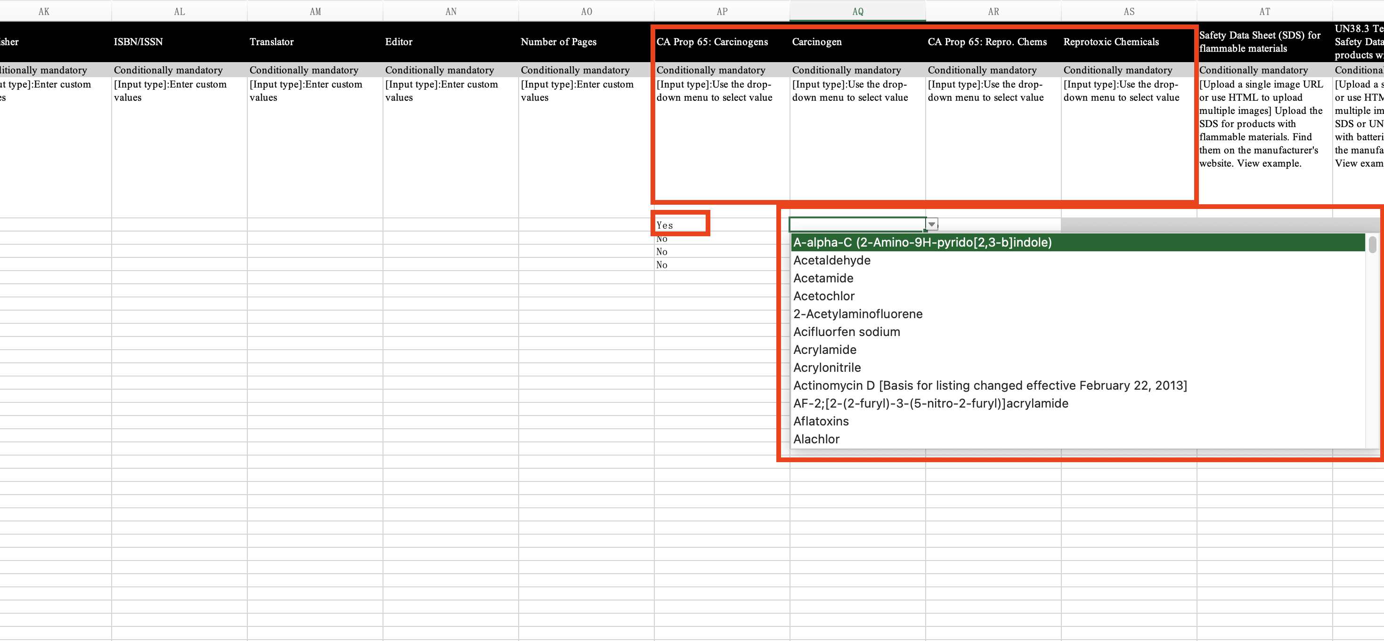Screen dimensions: 1384x641
Task: Click column header AT
Action: click(x=1264, y=11)
